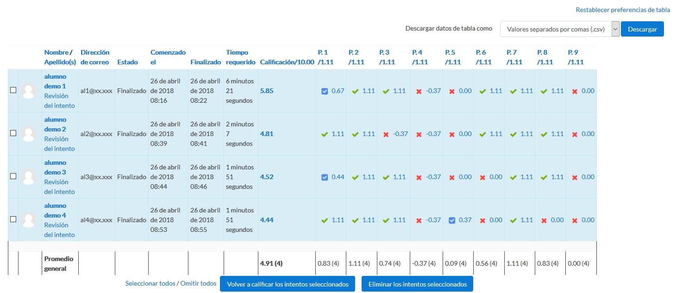The width and height of the screenshot is (676, 293).
Task: Click partial-credit icon for alumno demo 3 P.1
Action: (325, 177)
